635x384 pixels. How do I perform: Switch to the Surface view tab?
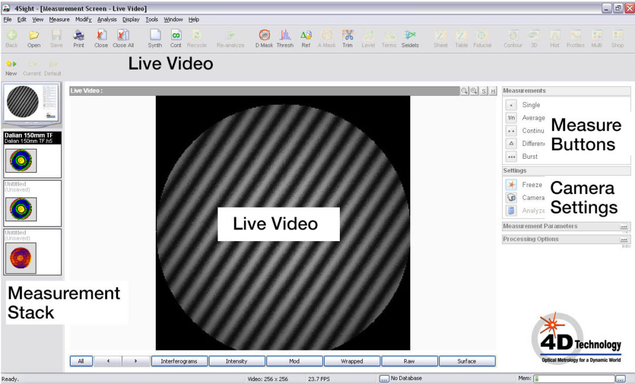[x=467, y=361]
